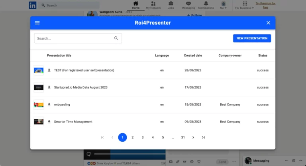Expand the Me profile dropdown
This screenshot has height=166, width=306.
pos(223,5)
